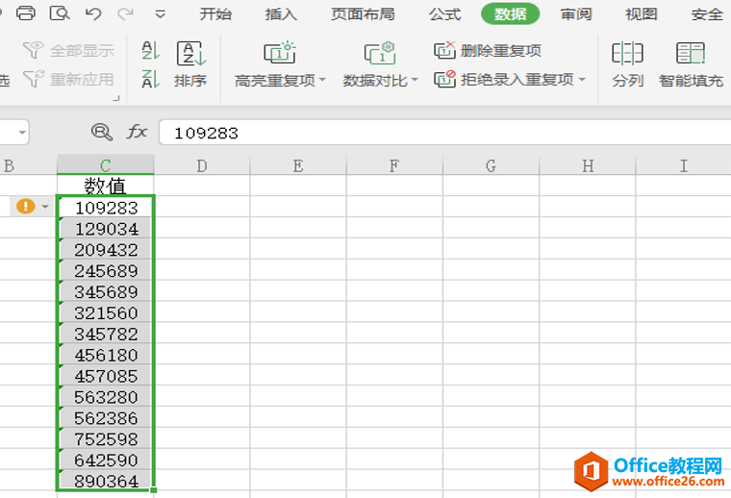Screen dimensions: 731x498
Task: Click 重新应用 filter button
Action: 68,79
